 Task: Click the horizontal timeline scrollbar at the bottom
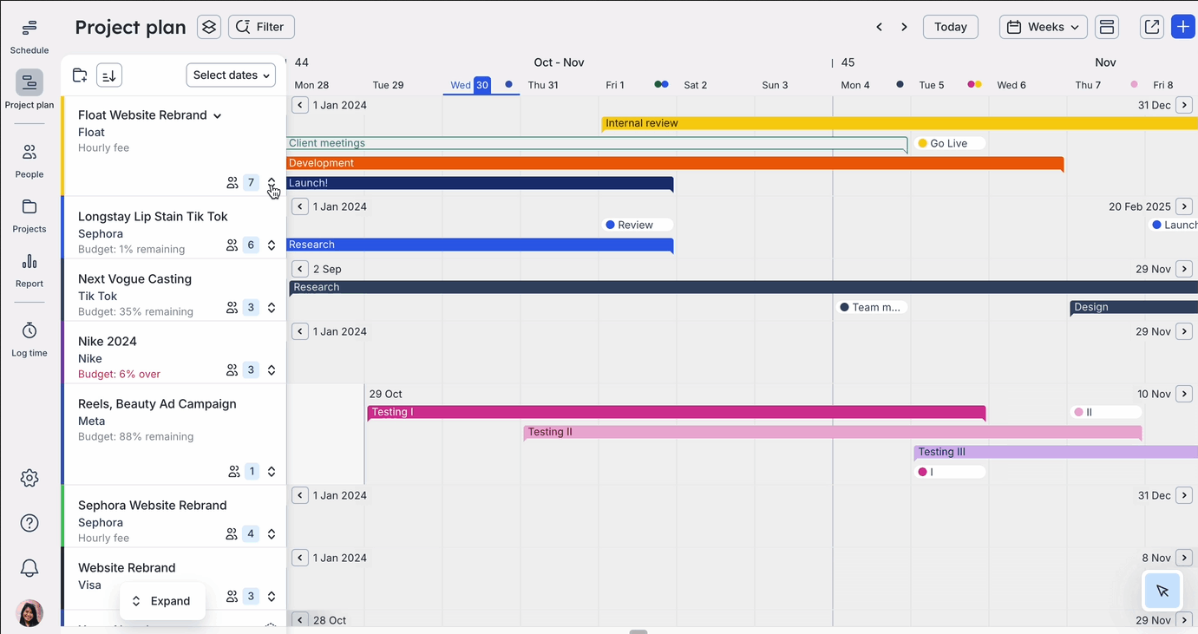(638, 631)
